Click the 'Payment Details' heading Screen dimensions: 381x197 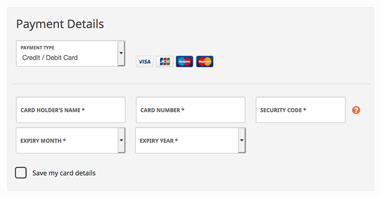(60, 24)
